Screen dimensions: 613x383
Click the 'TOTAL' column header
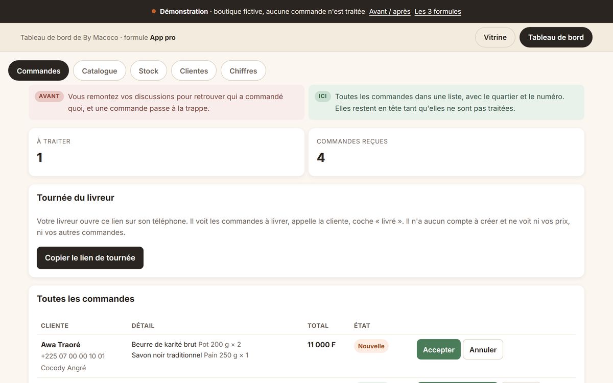[x=318, y=326]
